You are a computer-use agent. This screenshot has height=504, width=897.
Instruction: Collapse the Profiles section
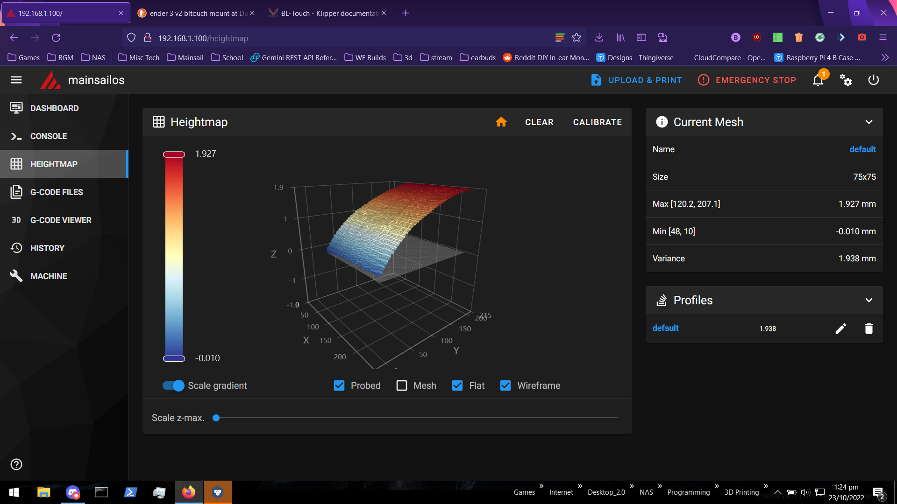pyautogui.click(x=869, y=300)
